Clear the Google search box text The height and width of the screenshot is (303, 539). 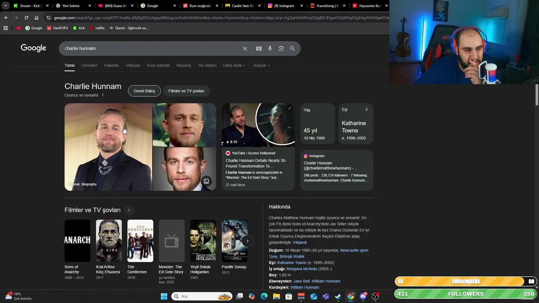[245, 48]
